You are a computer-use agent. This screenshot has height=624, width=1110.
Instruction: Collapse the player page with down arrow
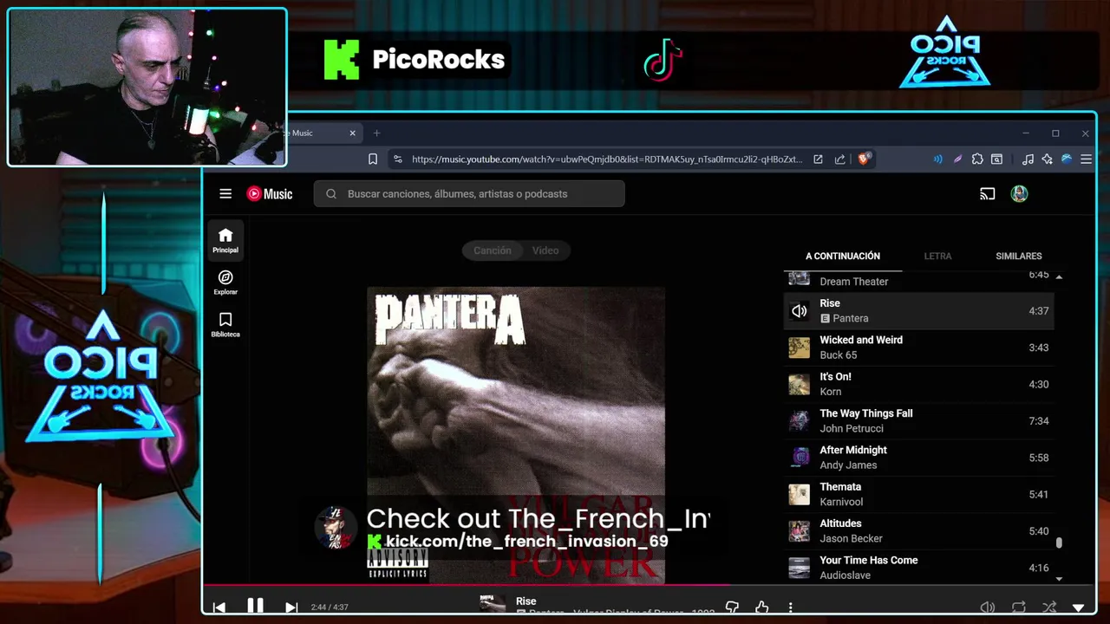click(1079, 608)
